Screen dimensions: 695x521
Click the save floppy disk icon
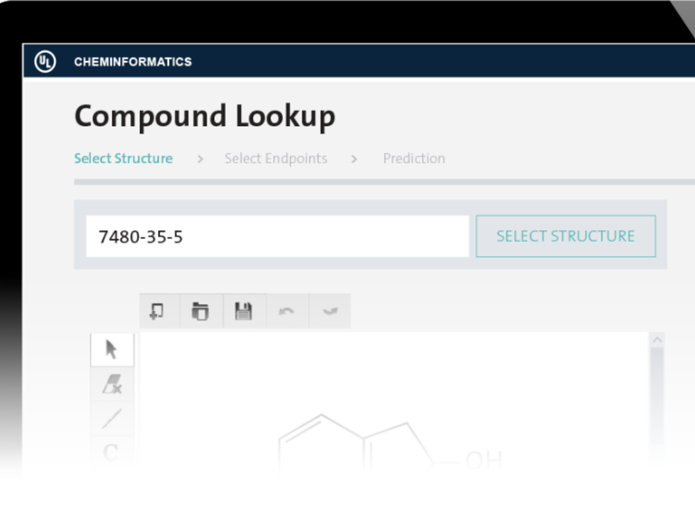[x=243, y=311]
